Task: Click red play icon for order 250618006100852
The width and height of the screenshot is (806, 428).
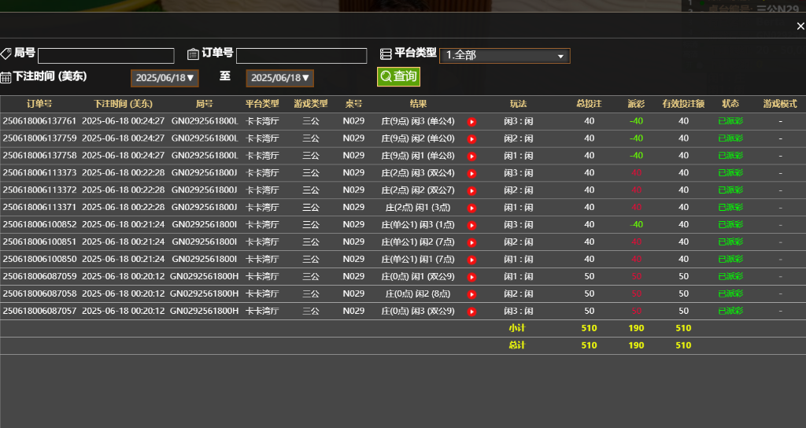Action: tap(471, 226)
